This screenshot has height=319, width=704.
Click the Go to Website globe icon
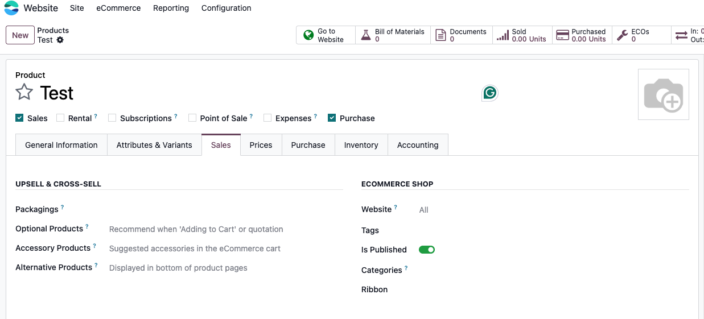(308, 35)
